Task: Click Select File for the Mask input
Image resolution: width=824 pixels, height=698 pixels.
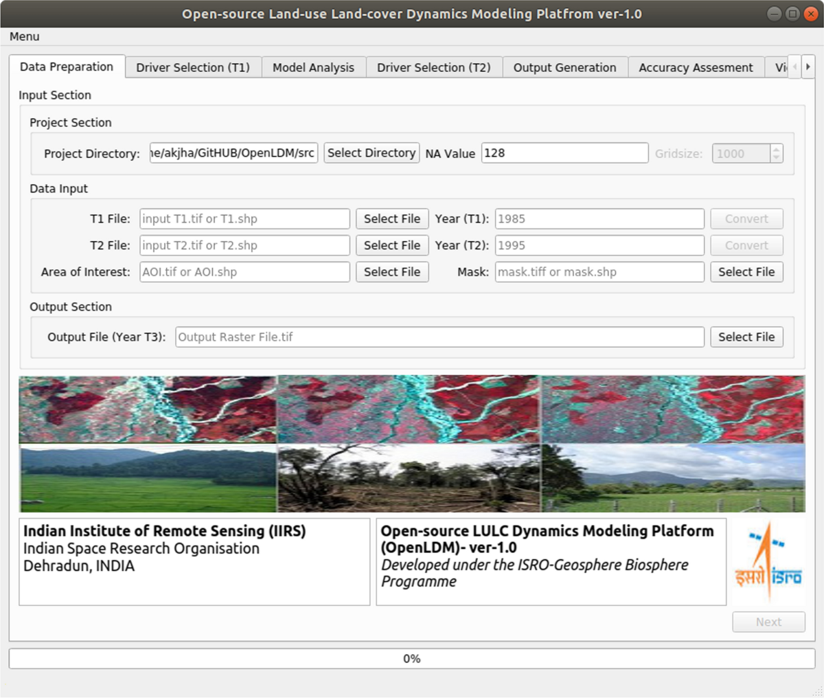Action: tap(746, 272)
